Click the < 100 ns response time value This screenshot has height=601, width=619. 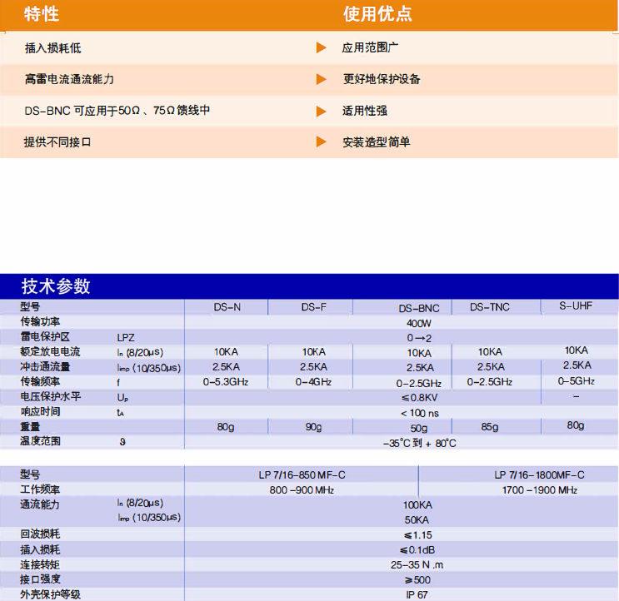[420, 413]
